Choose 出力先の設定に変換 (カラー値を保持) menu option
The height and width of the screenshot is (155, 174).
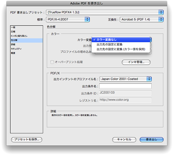point(121,49)
